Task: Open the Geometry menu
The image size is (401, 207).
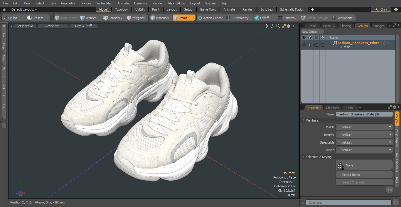Action: click(68, 3)
